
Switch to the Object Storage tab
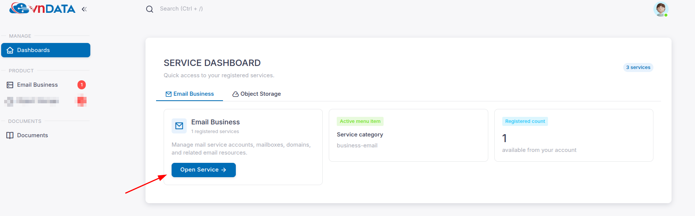[x=257, y=94]
